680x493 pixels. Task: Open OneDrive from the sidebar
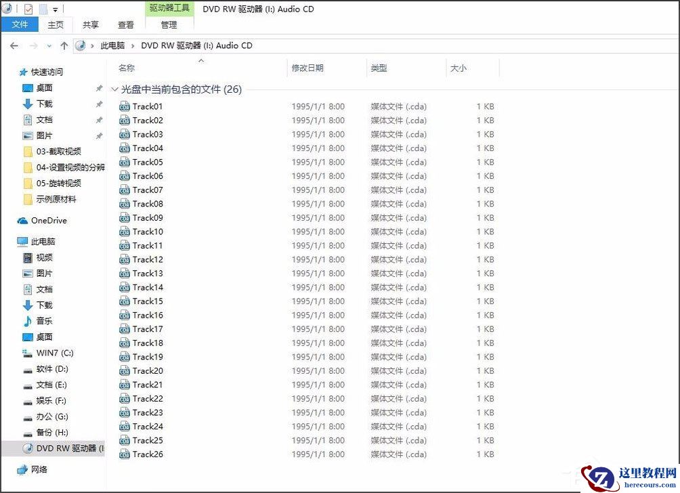coord(47,220)
